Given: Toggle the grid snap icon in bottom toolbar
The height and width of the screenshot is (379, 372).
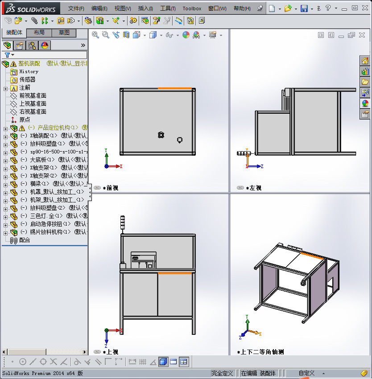Looking at the screenshot, I should (x=143, y=362).
